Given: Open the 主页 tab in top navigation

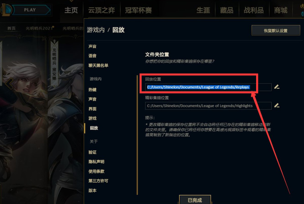Looking at the screenshot, I should coord(71,10).
